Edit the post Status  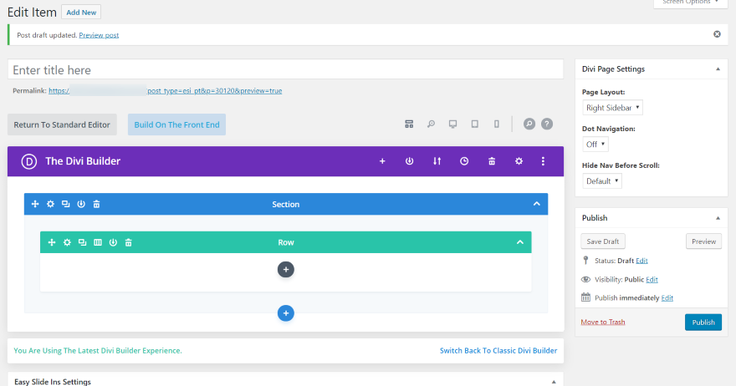tap(641, 261)
